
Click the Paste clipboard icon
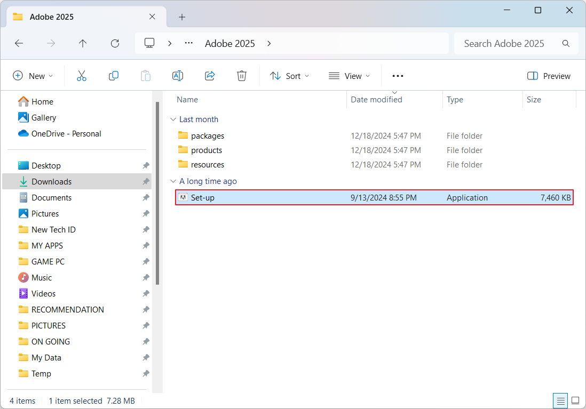point(145,76)
